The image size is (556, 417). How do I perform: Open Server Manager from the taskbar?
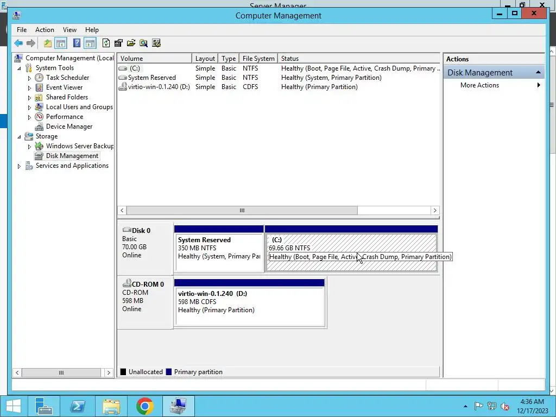point(44,406)
